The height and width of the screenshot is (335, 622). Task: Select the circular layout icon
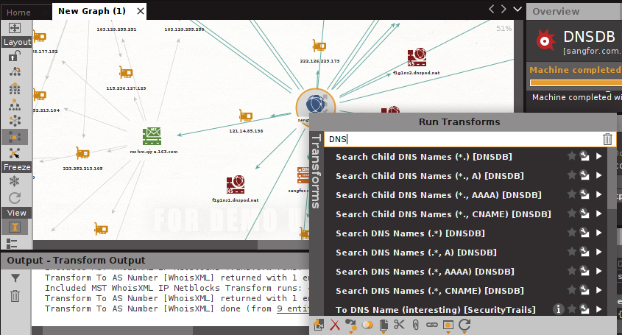coord(15,120)
